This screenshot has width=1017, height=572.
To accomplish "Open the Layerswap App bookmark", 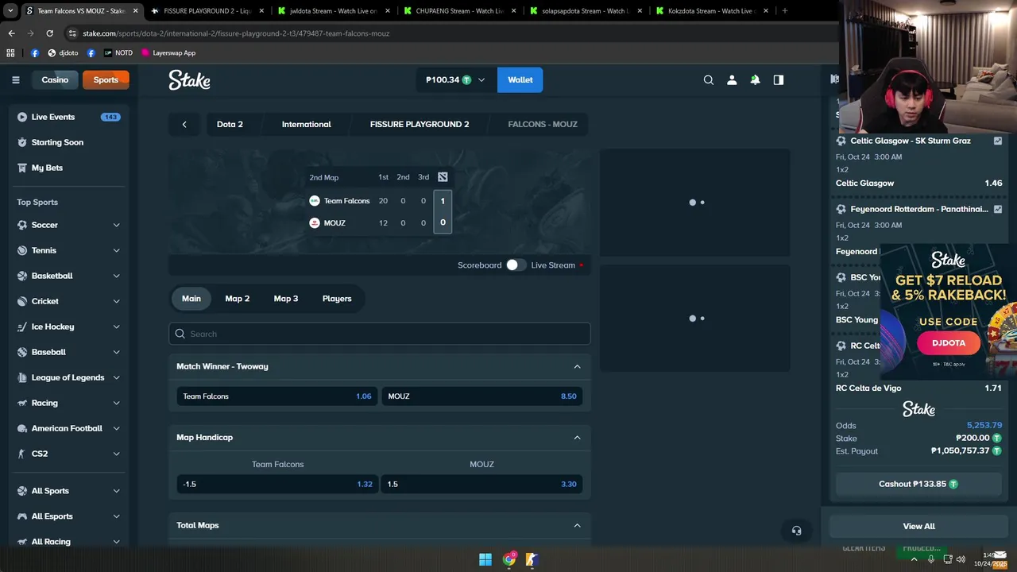I will pyautogui.click(x=168, y=52).
